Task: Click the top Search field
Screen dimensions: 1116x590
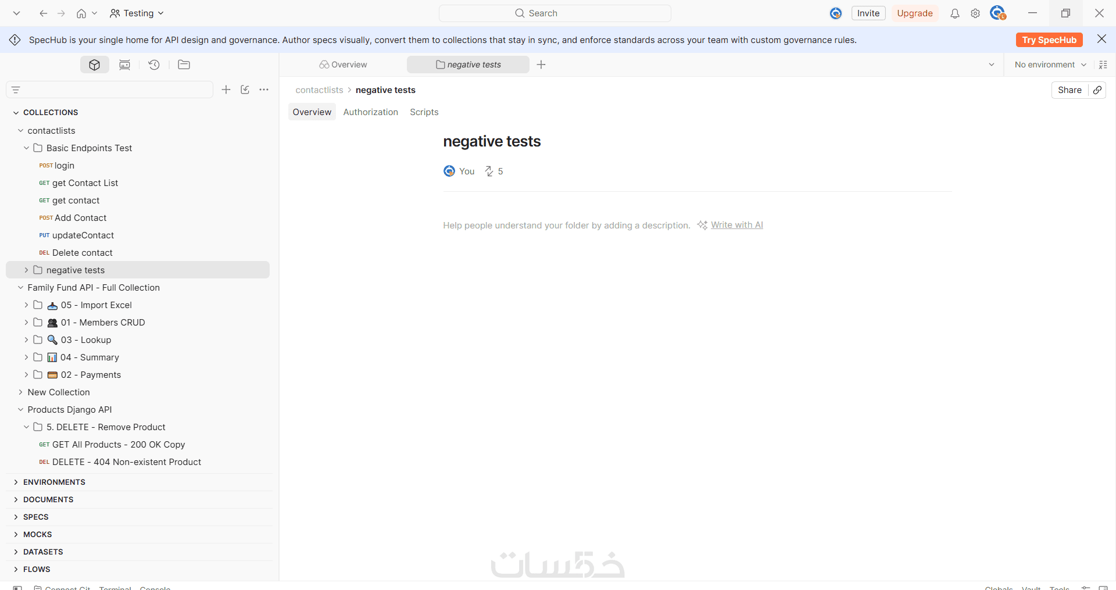Action: click(x=555, y=13)
